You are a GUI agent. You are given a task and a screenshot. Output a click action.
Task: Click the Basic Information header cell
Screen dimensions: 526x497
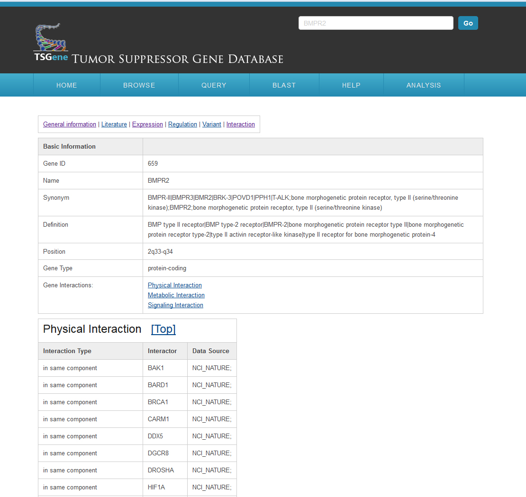click(x=91, y=146)
